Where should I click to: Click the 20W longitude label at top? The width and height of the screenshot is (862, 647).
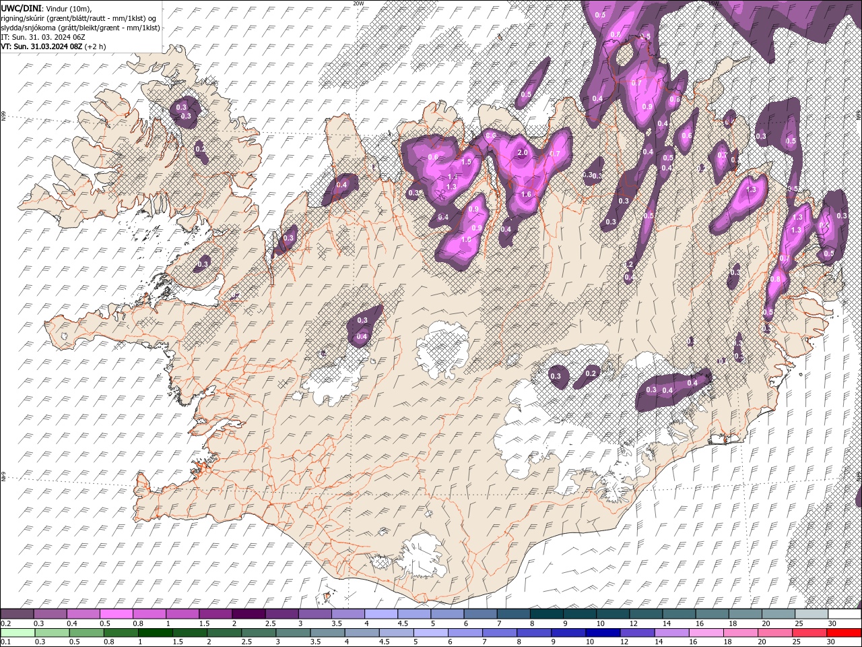pyautogui.click(x=358, y=3)
